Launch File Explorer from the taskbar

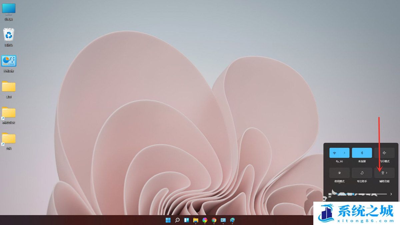196,220
